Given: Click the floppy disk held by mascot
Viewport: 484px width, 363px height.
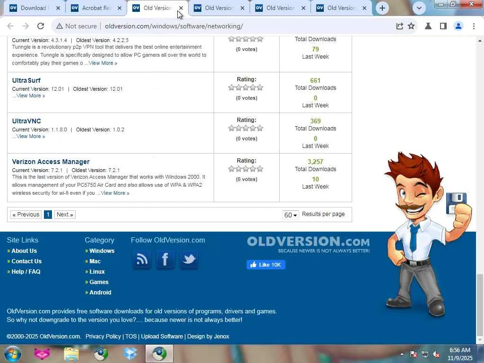Looking at the screenshot, I should [456, 203].
